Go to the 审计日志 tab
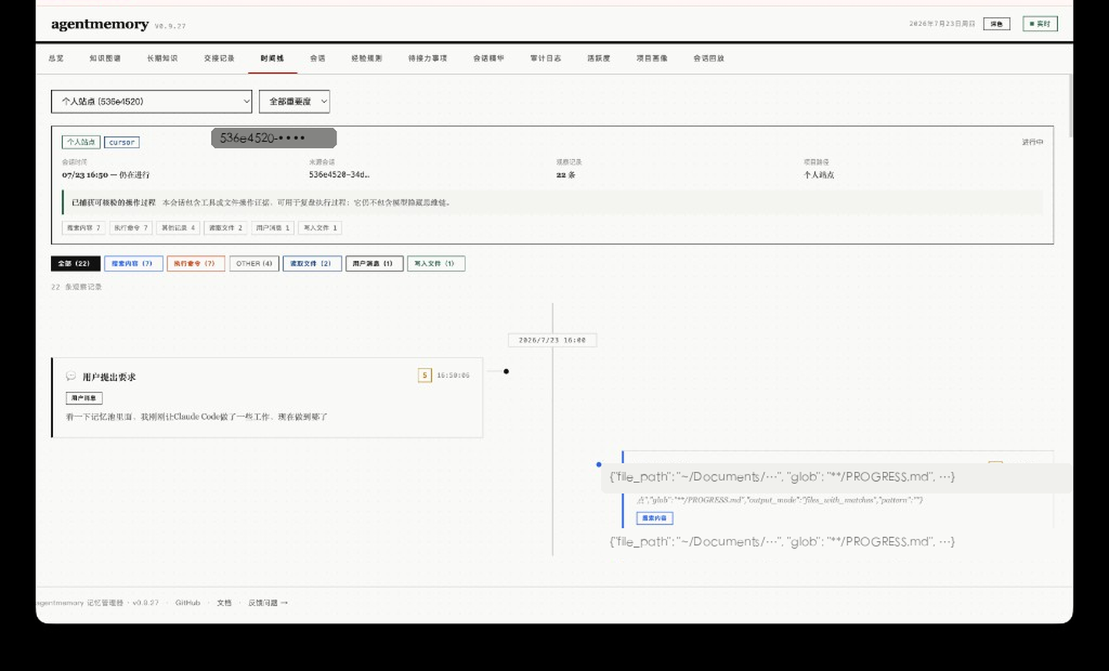 tap(545, 58)
